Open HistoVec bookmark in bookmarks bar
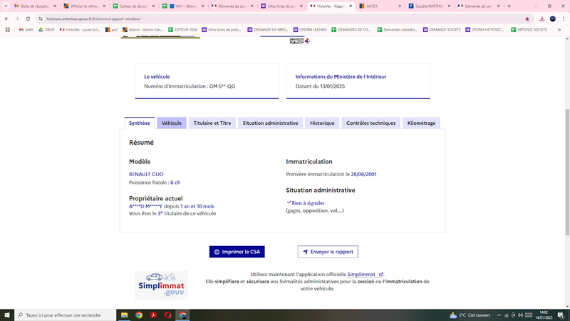The width and height of the screenshot is (570, 321). pos(80,30)
